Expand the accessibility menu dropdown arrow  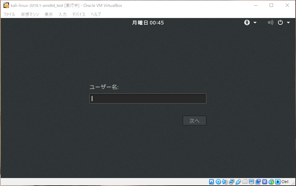click(255, 23)
